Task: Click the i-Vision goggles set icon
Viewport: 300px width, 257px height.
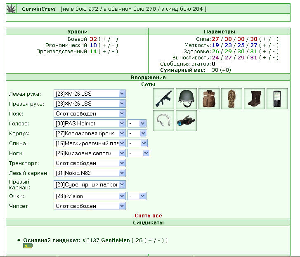Action: [186, 120]
